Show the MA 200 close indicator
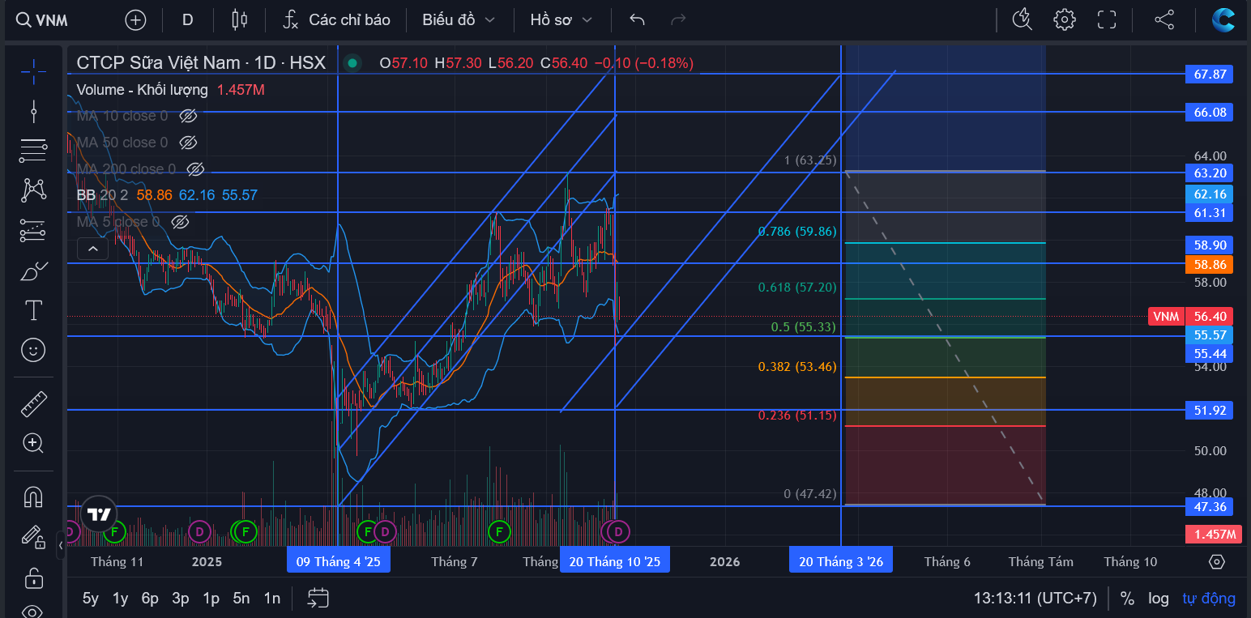Screen dimensions: 1251x618 pos(195,169)
